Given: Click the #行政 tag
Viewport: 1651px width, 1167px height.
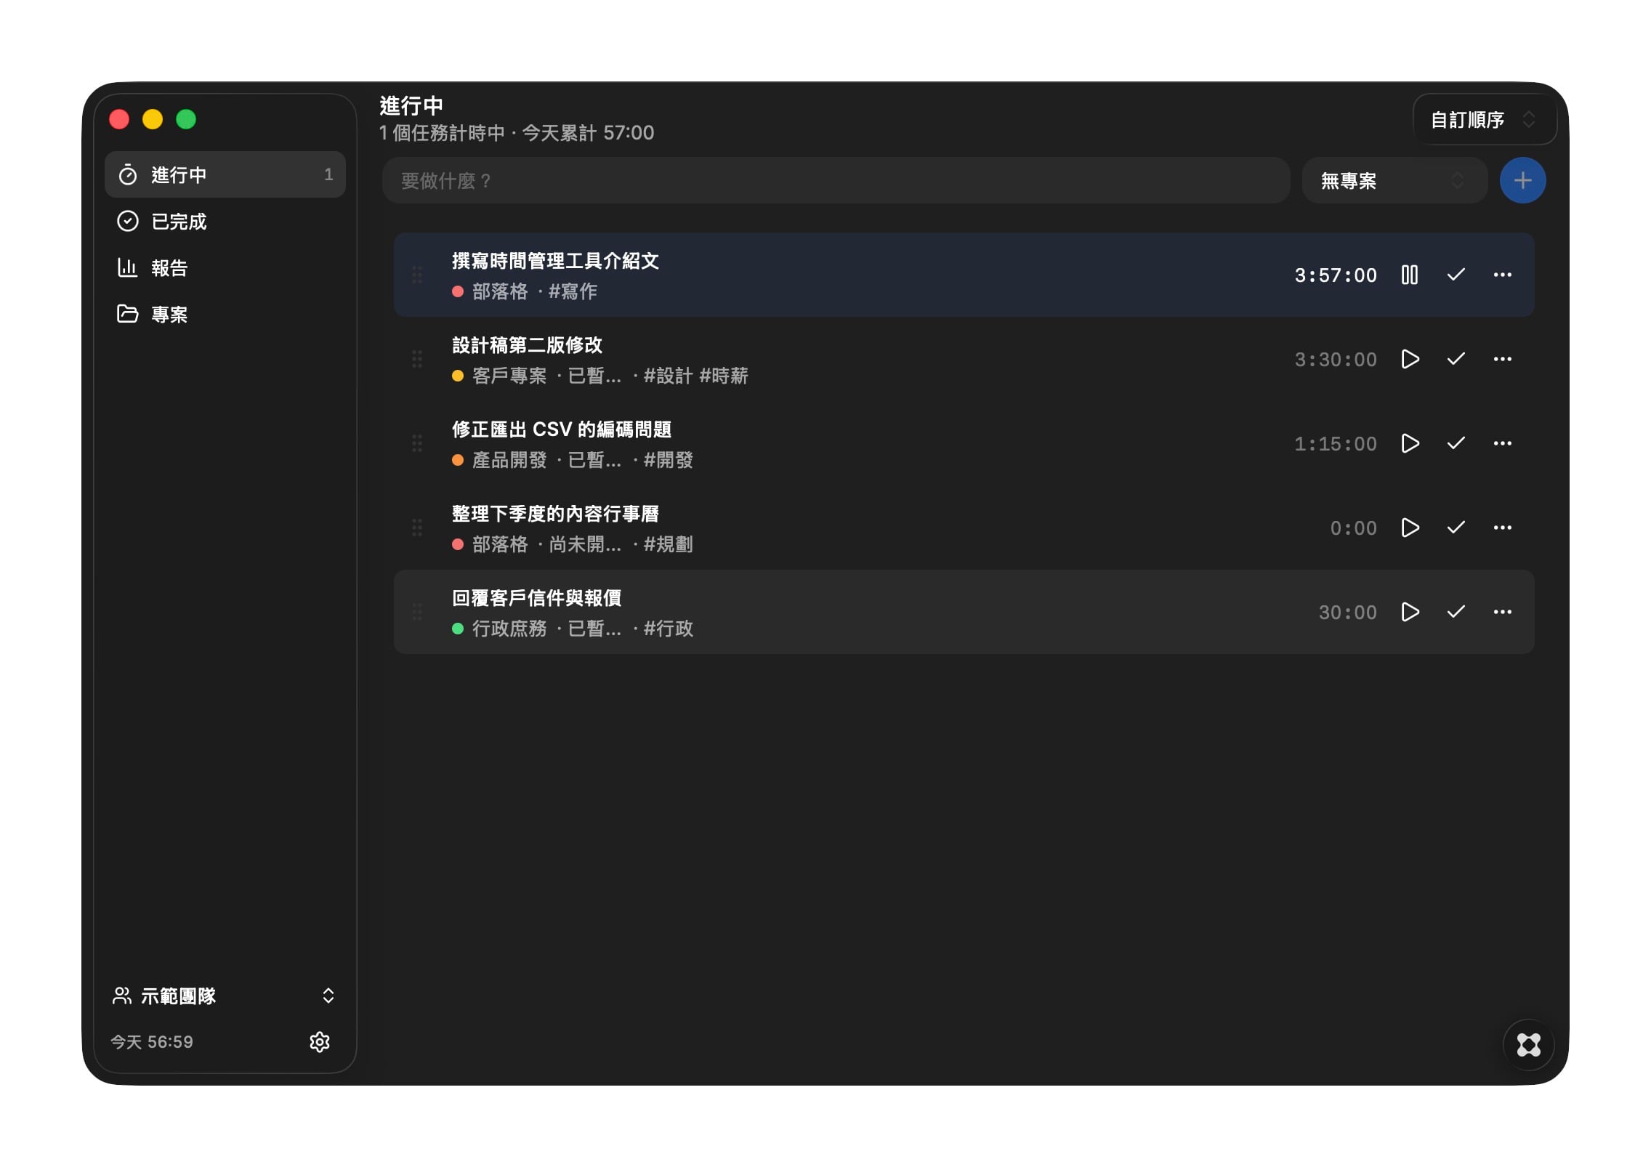Looking at the screenshot, I should click(x=668, y=629).
